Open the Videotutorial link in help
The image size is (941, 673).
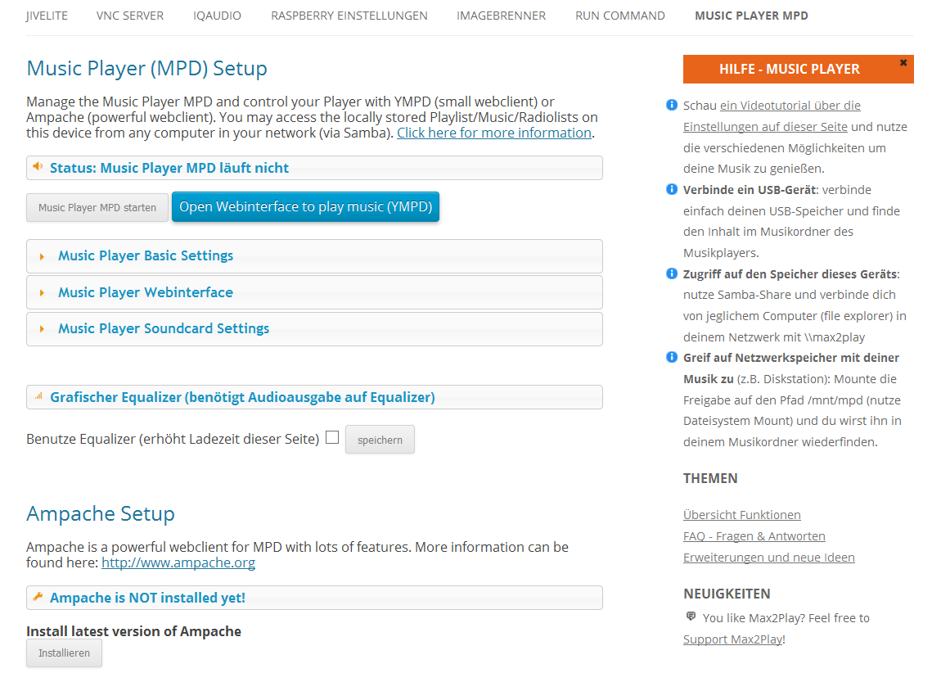[x=772, y=116]
